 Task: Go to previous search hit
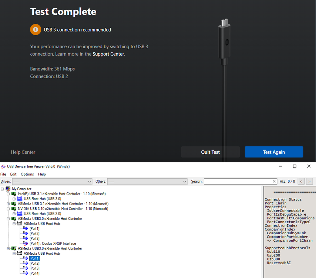coord(301,182)
